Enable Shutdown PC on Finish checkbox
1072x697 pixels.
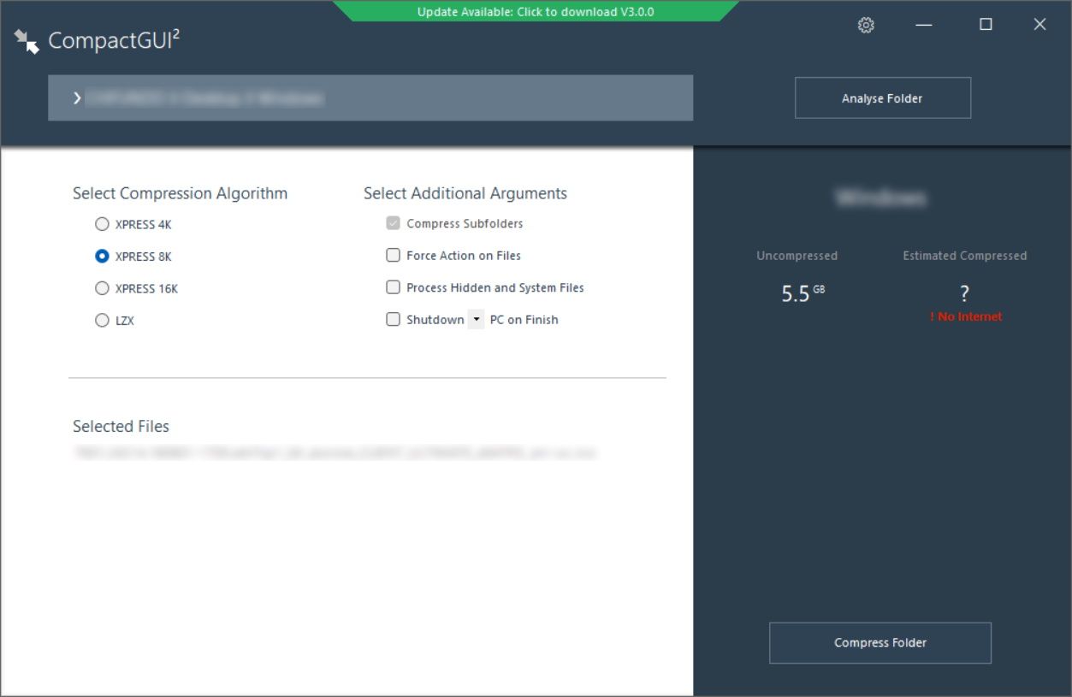[x=394, y=319]
